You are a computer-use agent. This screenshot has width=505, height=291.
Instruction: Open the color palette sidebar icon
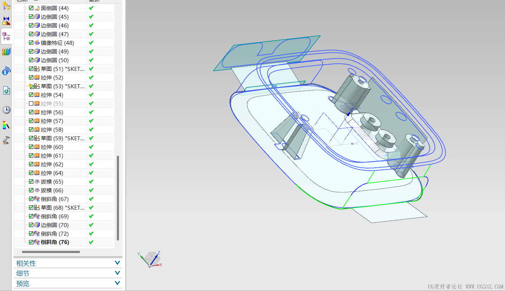(x=6, y=125)
